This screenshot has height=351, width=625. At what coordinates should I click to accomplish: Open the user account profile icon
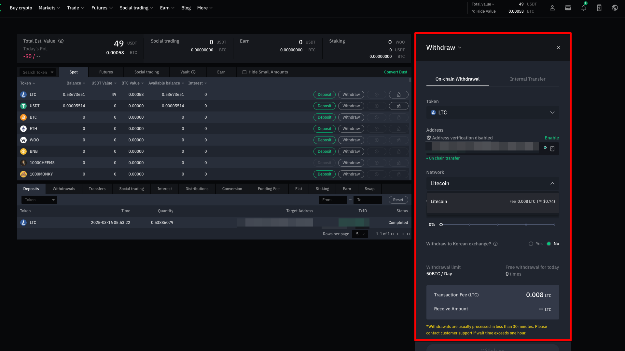tap(552, 8)
